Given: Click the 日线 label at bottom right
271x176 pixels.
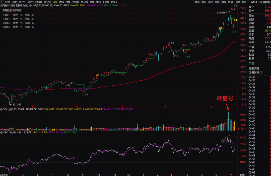Looking at the screenshot, I should (x=242, y=174).
